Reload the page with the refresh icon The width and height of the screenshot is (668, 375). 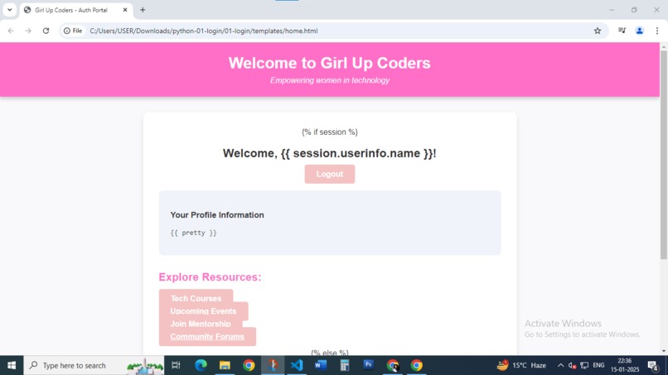click(46, 31)
